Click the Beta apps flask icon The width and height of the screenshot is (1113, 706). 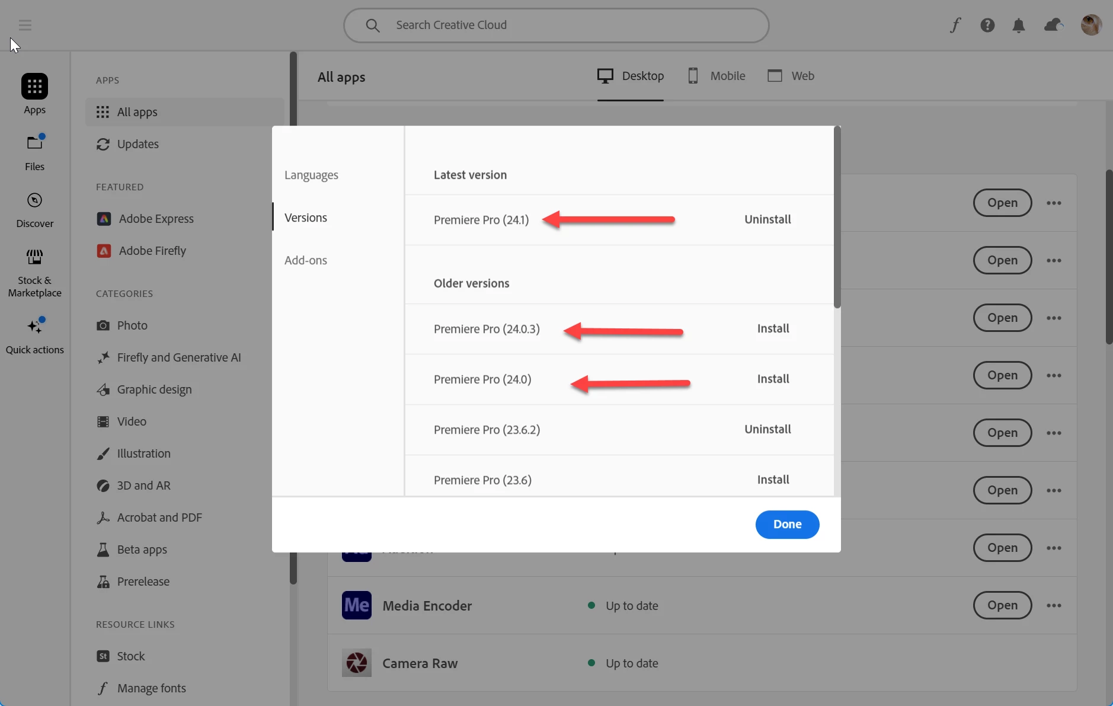tap(103, 550)
